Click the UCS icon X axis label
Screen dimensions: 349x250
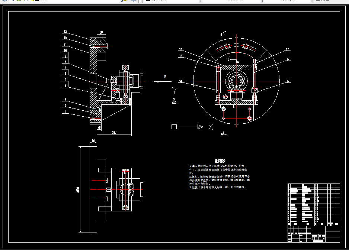(x=211, y=127)
